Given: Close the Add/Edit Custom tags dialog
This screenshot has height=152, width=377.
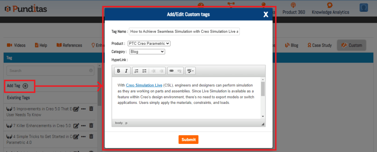Looking at the screenshot, I should pyautogui.click(x=265, y=15).
